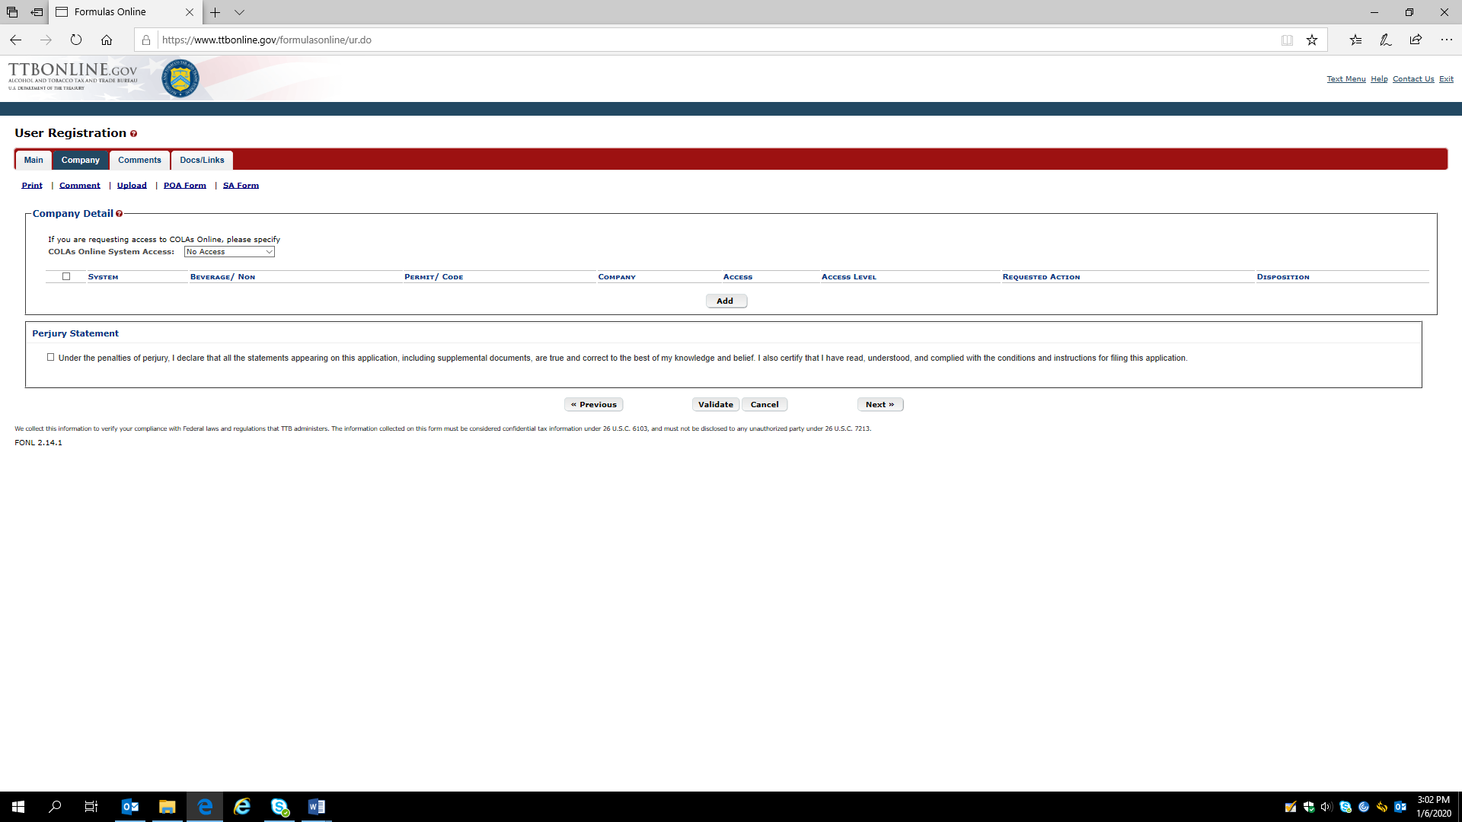
Task: Open the browser share icon
Action: [1416, 40]
